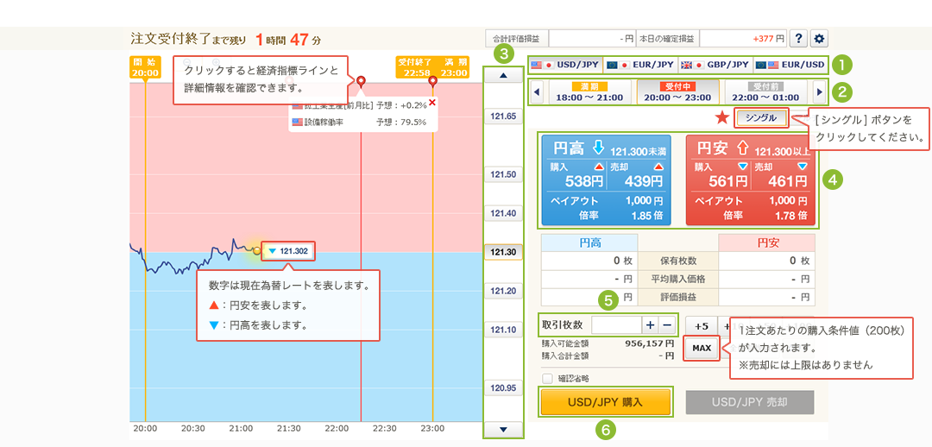Click the red pin at 23:00
The width and height of the screenshot is (932, 447).
click(432, 81)
